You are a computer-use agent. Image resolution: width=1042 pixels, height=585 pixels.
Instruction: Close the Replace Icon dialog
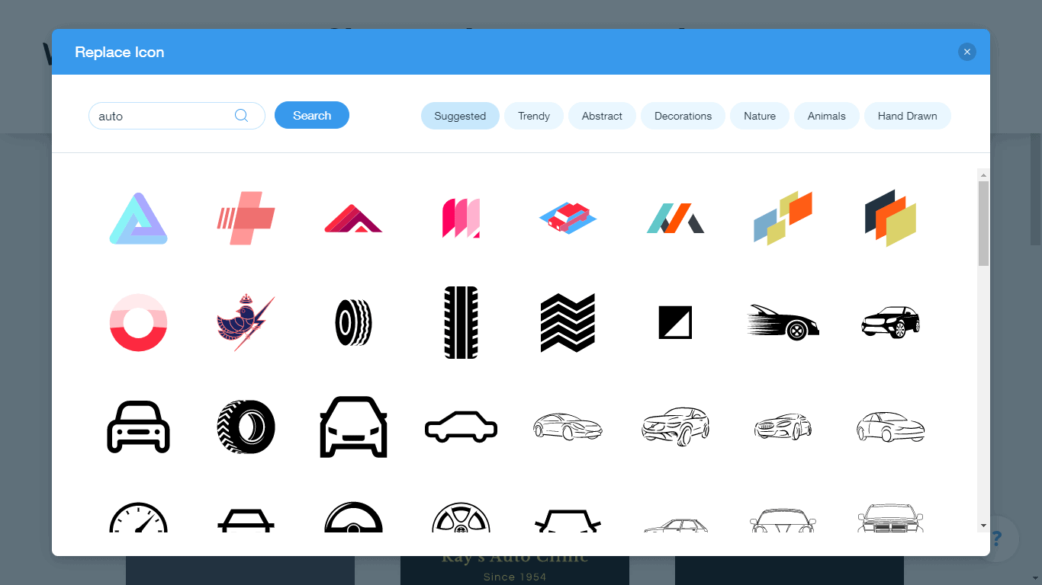click(967, 52)
